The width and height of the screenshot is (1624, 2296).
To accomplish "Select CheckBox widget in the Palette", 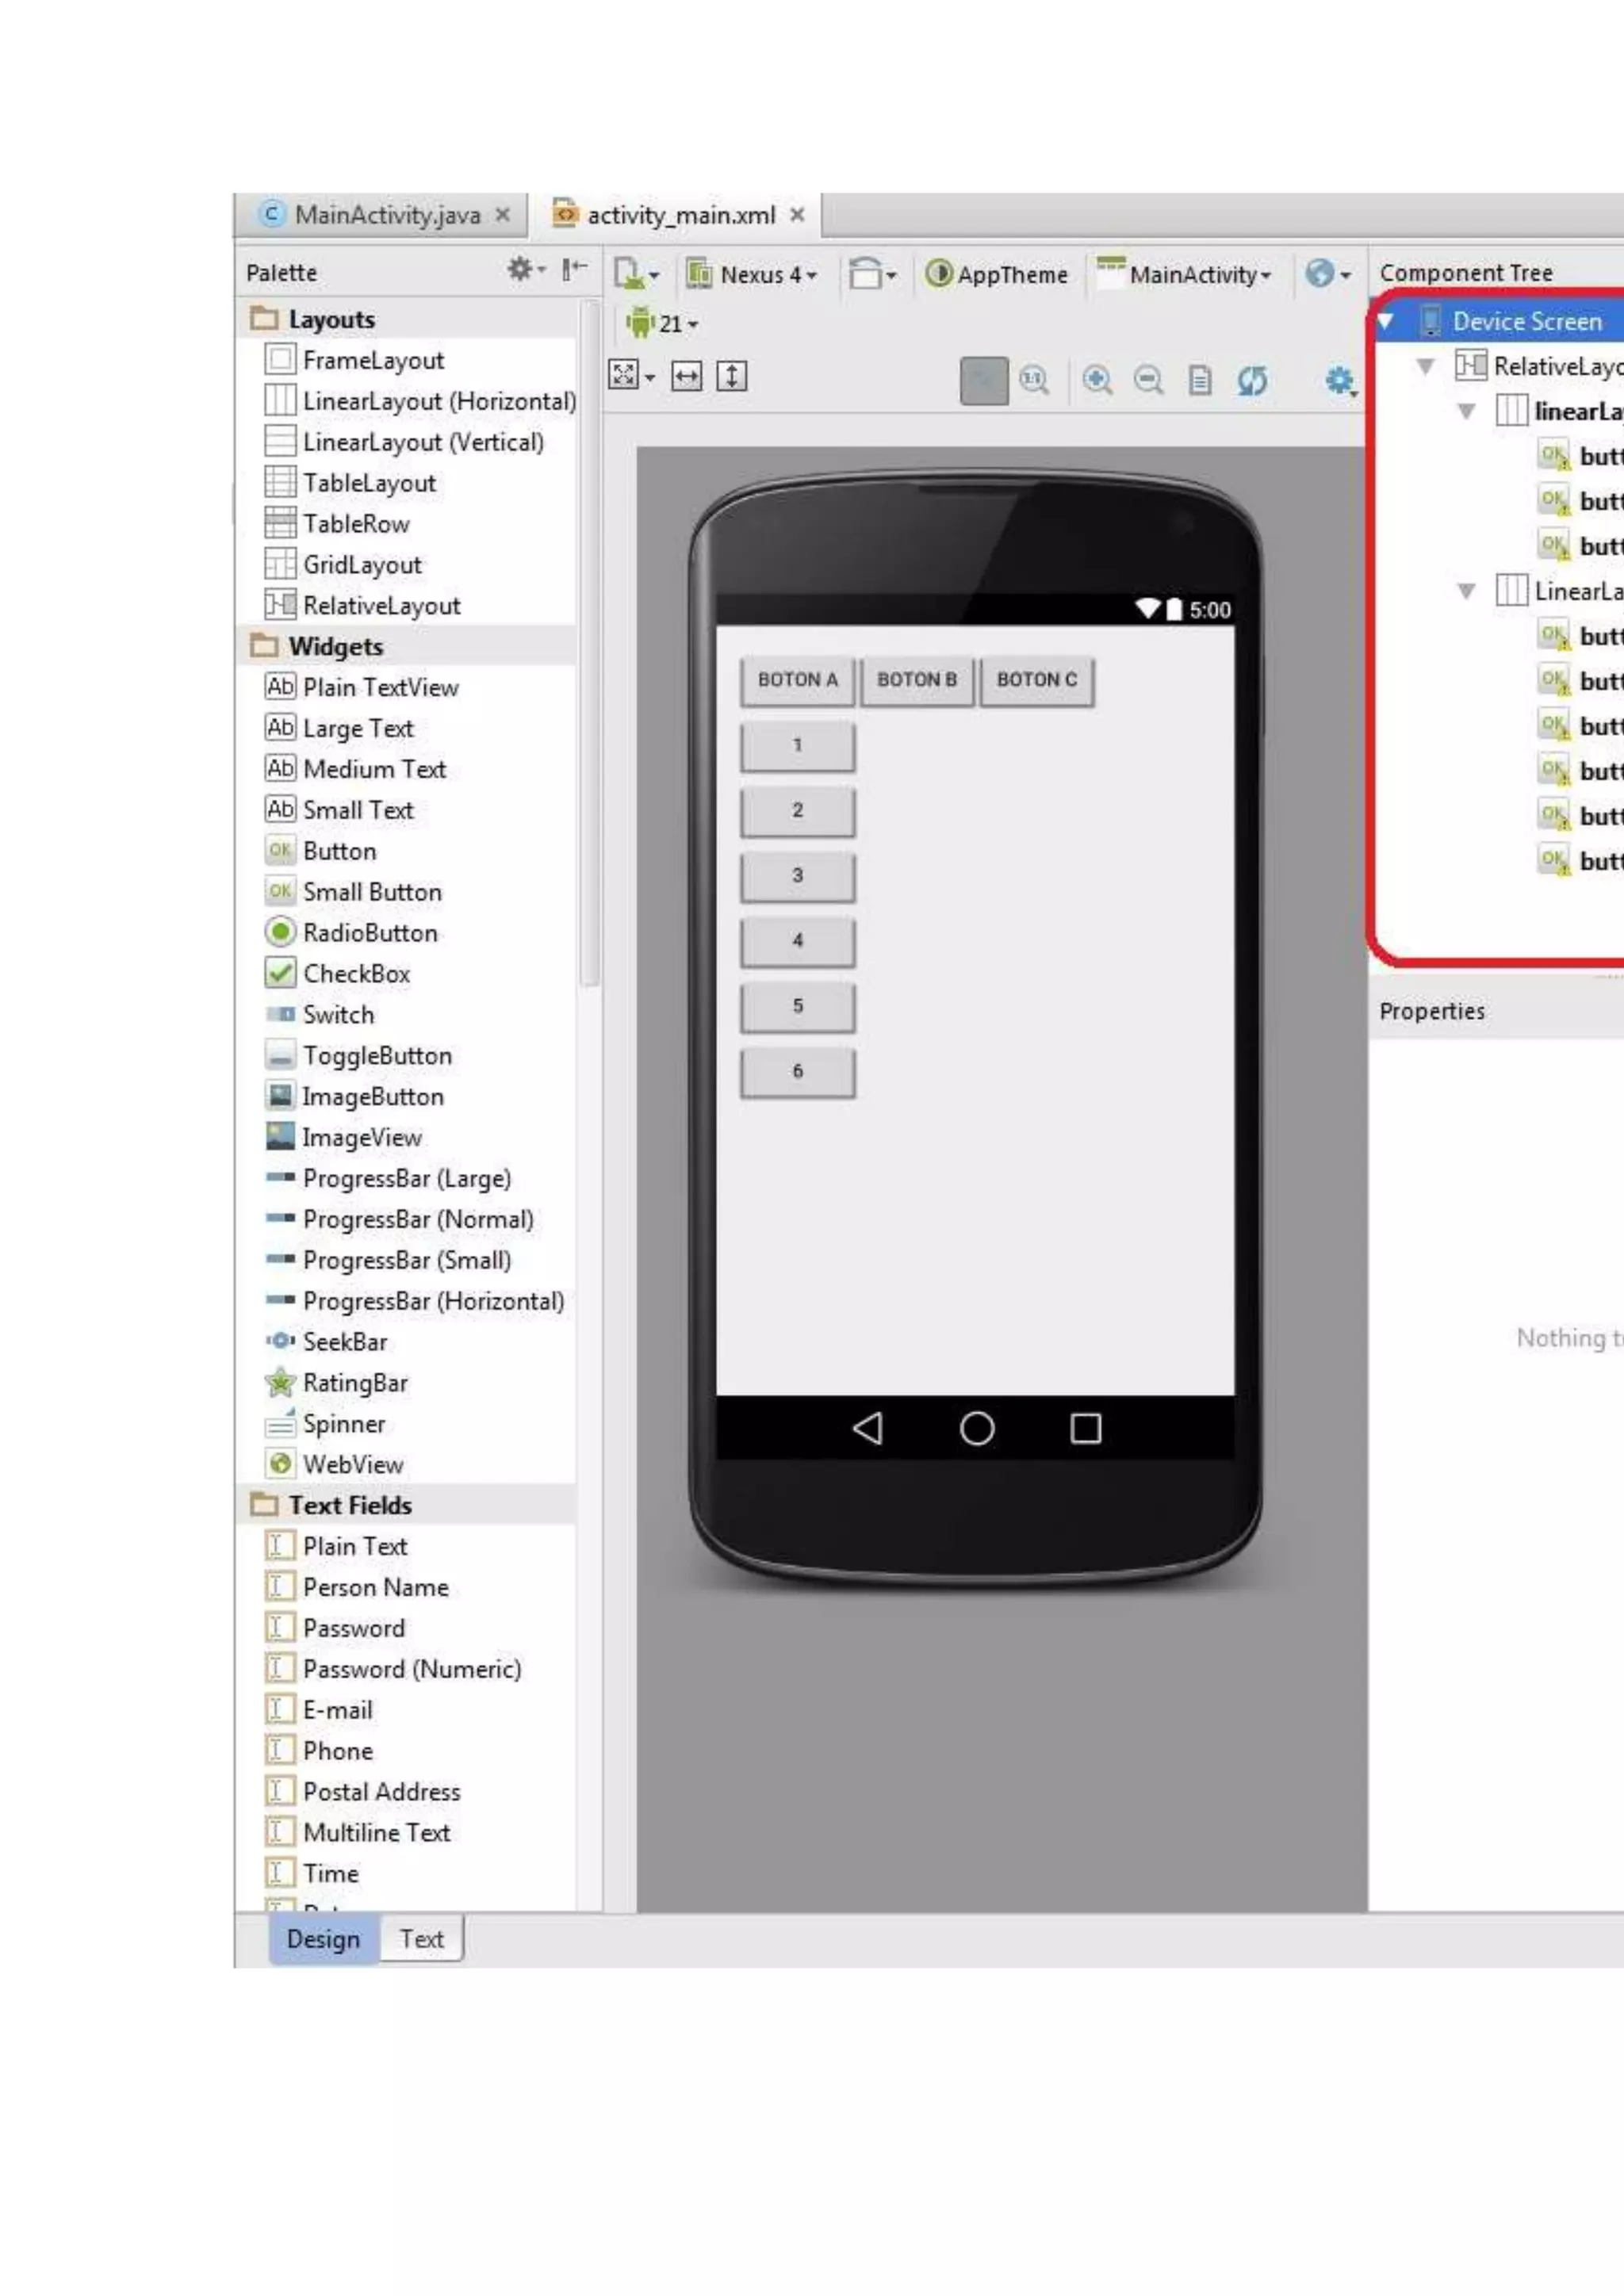I will point(356,973).
